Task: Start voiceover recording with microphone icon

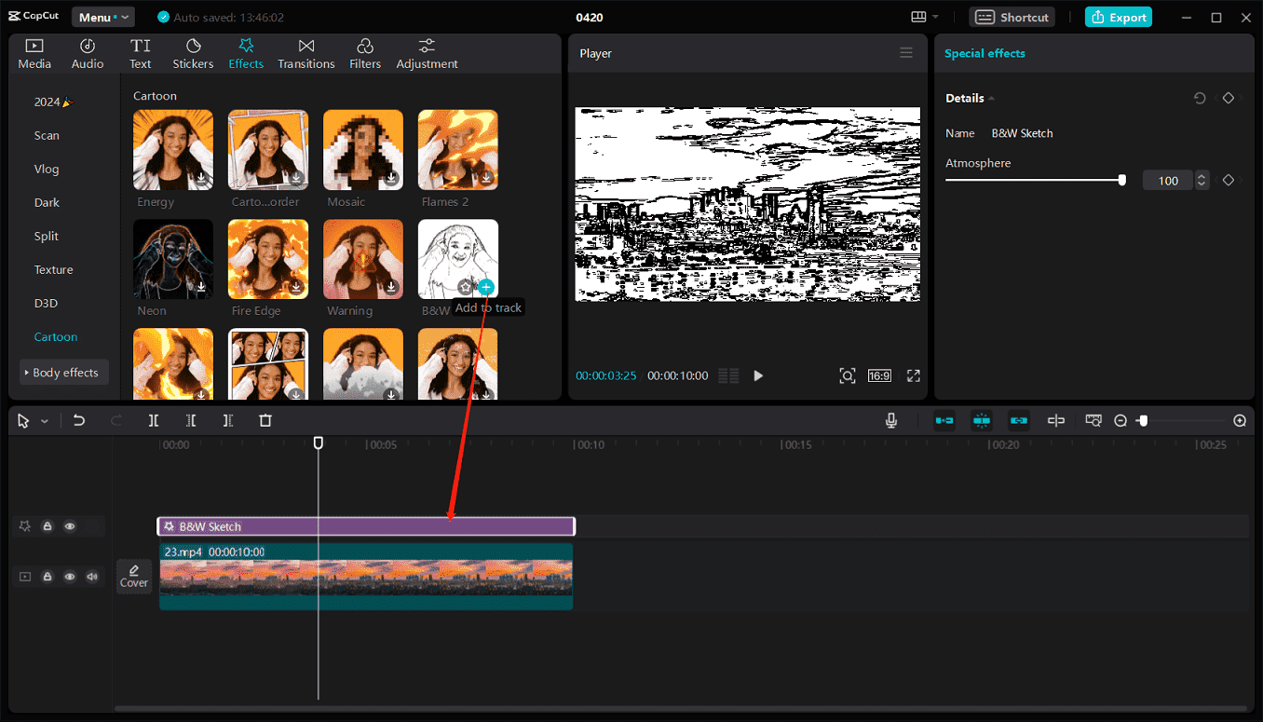Action: (x=891, y=421)
